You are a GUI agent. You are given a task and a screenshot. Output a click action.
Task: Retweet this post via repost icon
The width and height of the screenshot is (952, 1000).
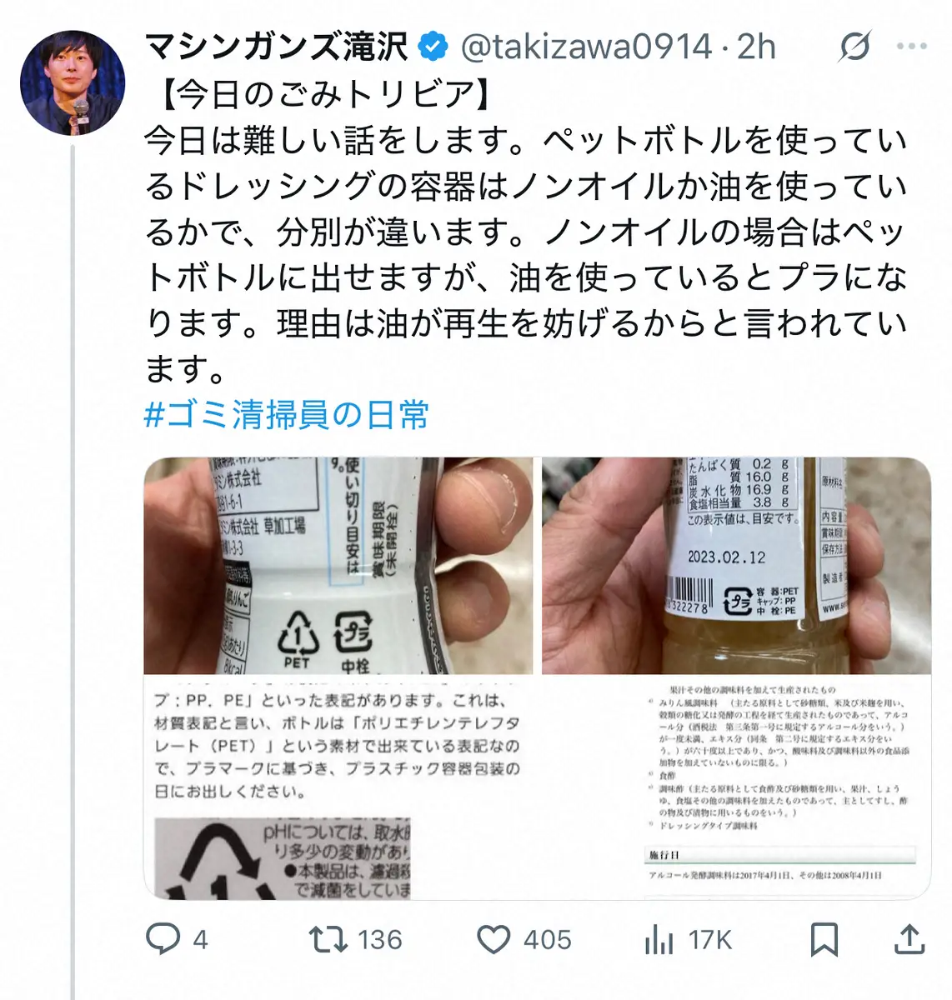click(328, 939)
